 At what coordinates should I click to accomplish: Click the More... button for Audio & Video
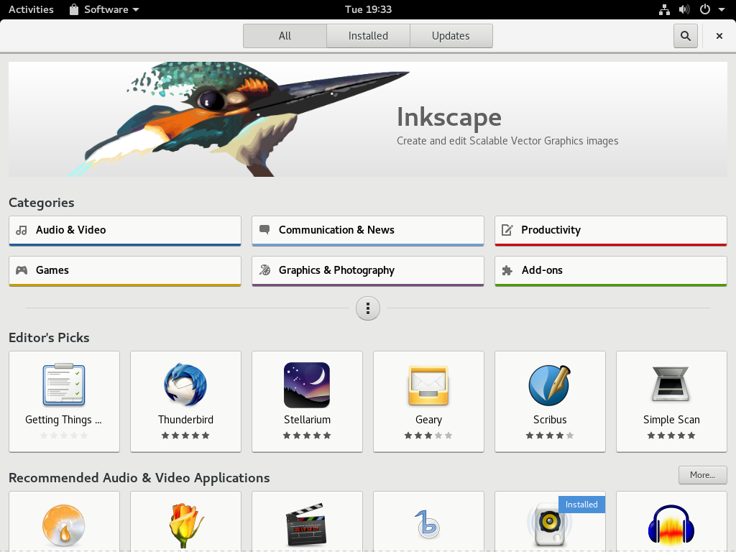point(702,475)
